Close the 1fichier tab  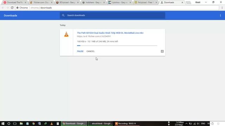click(52, 2)
